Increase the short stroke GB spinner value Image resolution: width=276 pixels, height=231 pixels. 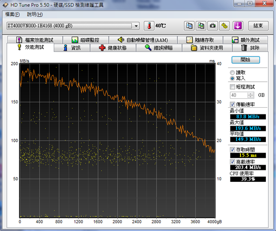click(251, 93)
